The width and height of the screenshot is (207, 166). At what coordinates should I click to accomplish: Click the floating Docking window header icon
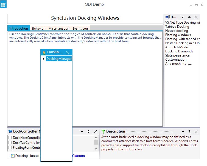(x=44, y=52)
